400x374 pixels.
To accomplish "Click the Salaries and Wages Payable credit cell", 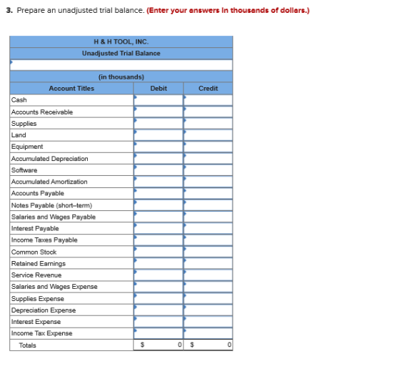I will [x=208, y=217].
